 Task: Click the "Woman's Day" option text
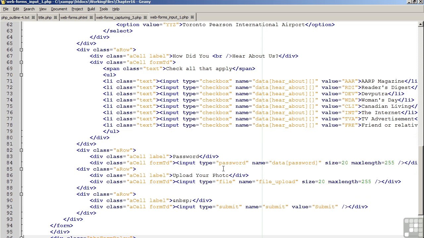(x=379, y=100)
